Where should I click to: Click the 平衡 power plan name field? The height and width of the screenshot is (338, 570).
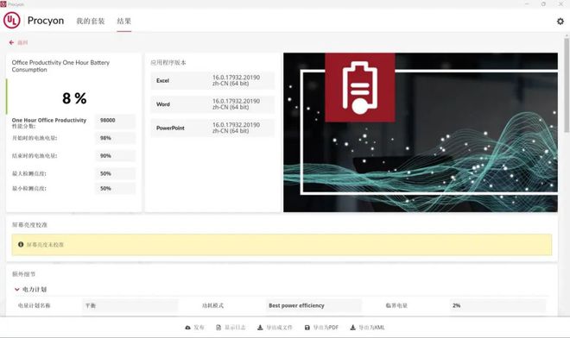130,306
